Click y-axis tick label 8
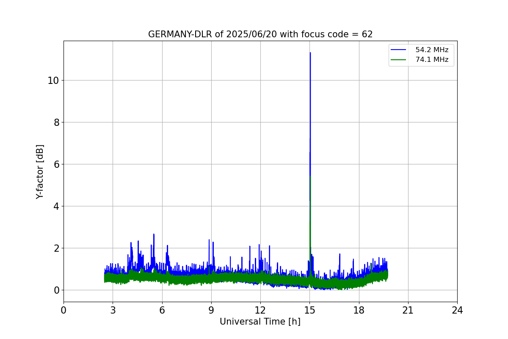The image size is (508, 339). click(56, 122)
